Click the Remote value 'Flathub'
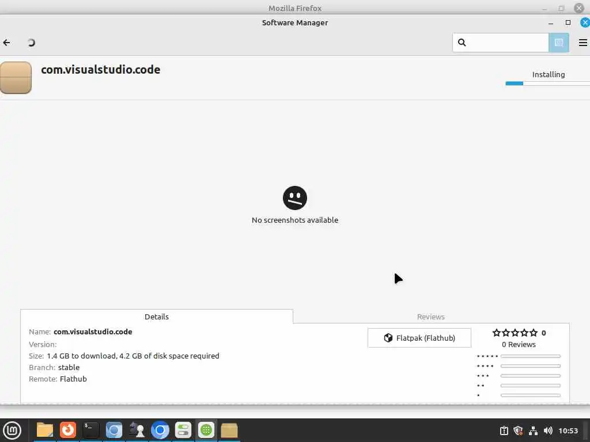Viewport: 590px width, 442px height. tap(73, 379)
